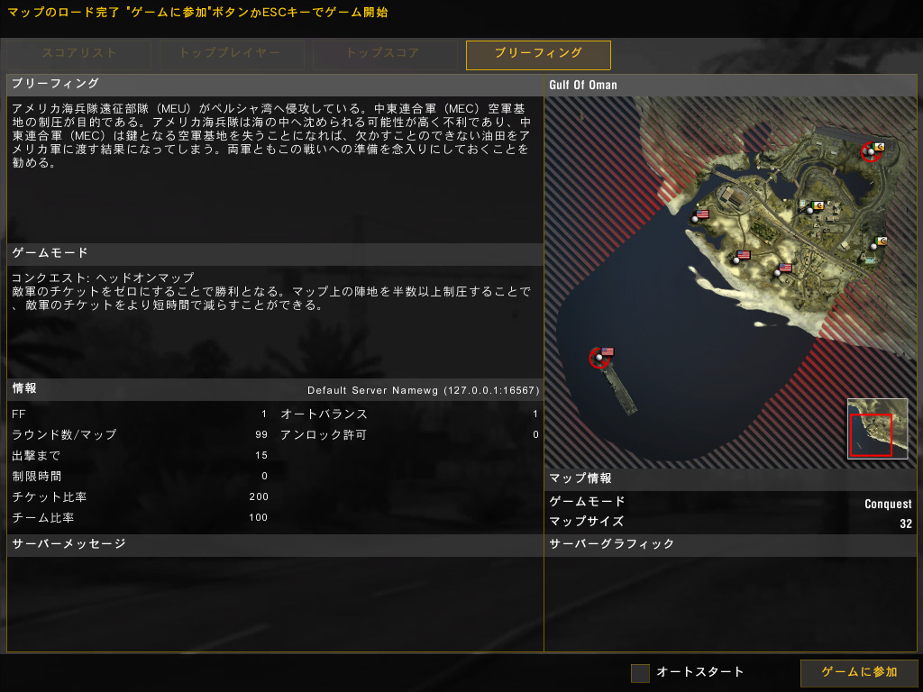Click the サーバーメッセージ section header
The image size is (923, 692).
[x=69, y=543]
